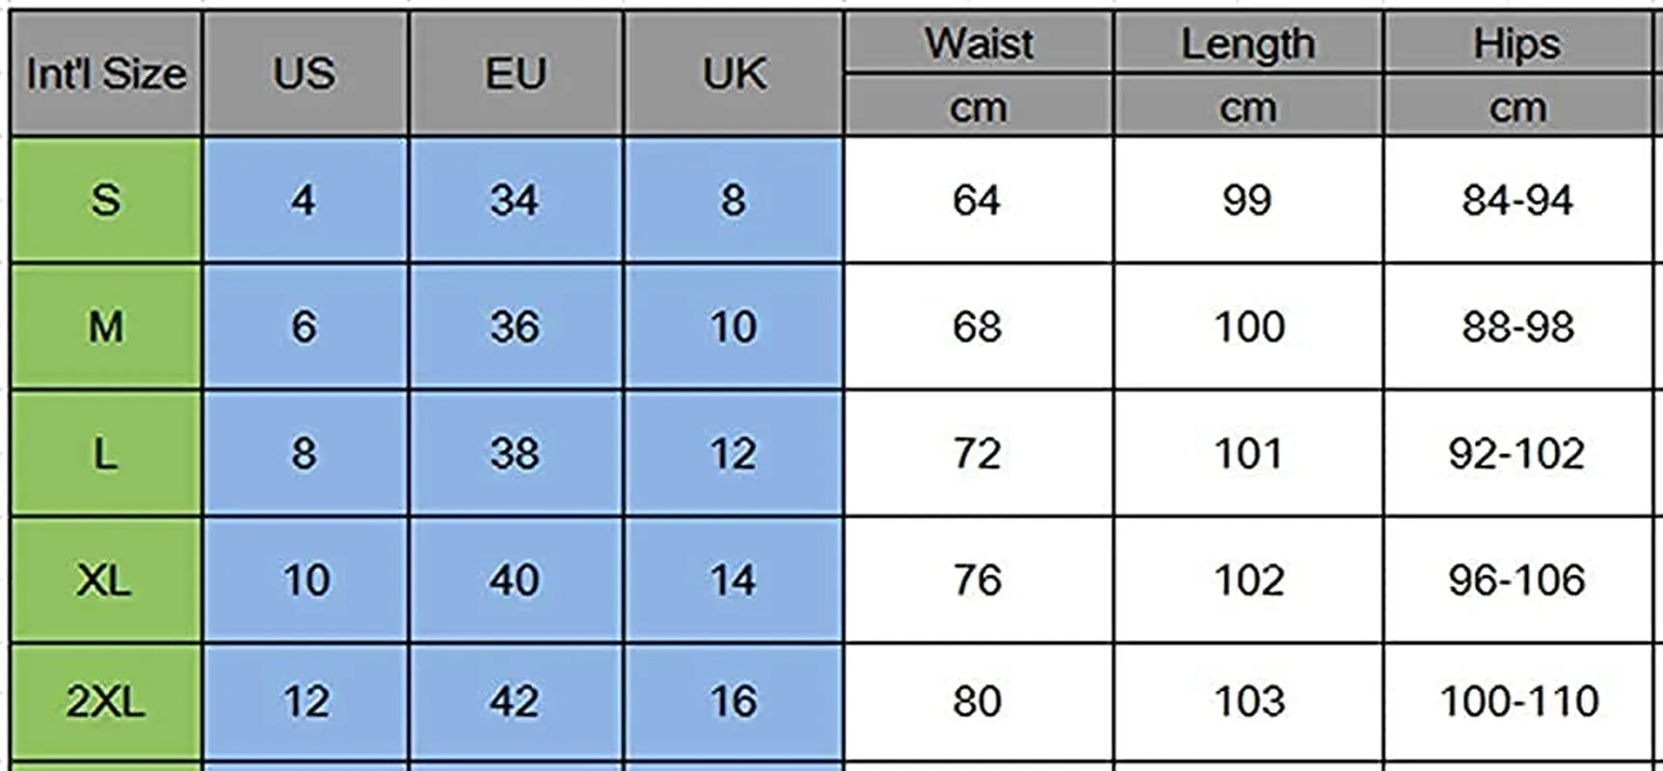Click the UK column header
The width and height of the screenshot is (1663, 771).
click(734, 73)
